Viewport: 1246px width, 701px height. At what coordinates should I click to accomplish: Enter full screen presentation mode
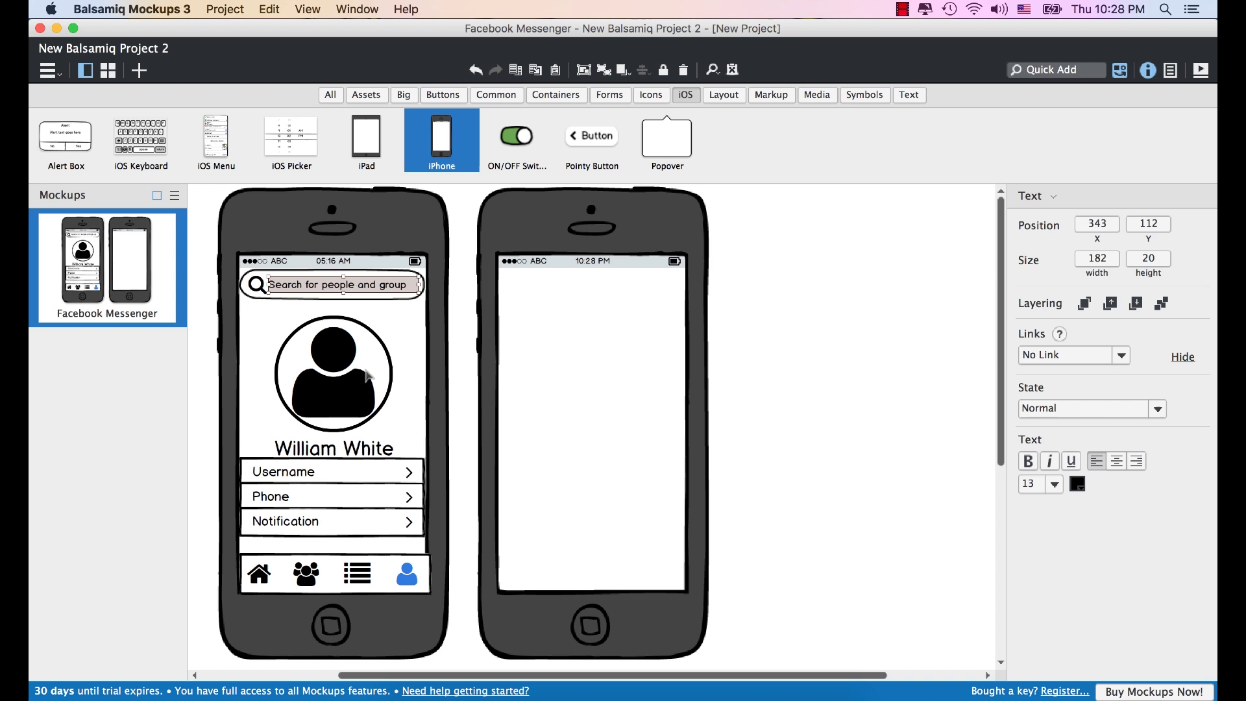pos(1201,70)
